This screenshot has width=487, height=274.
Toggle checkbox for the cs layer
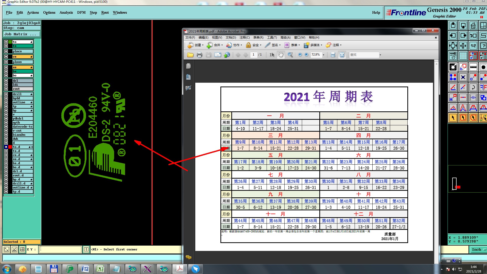(6, 57)
